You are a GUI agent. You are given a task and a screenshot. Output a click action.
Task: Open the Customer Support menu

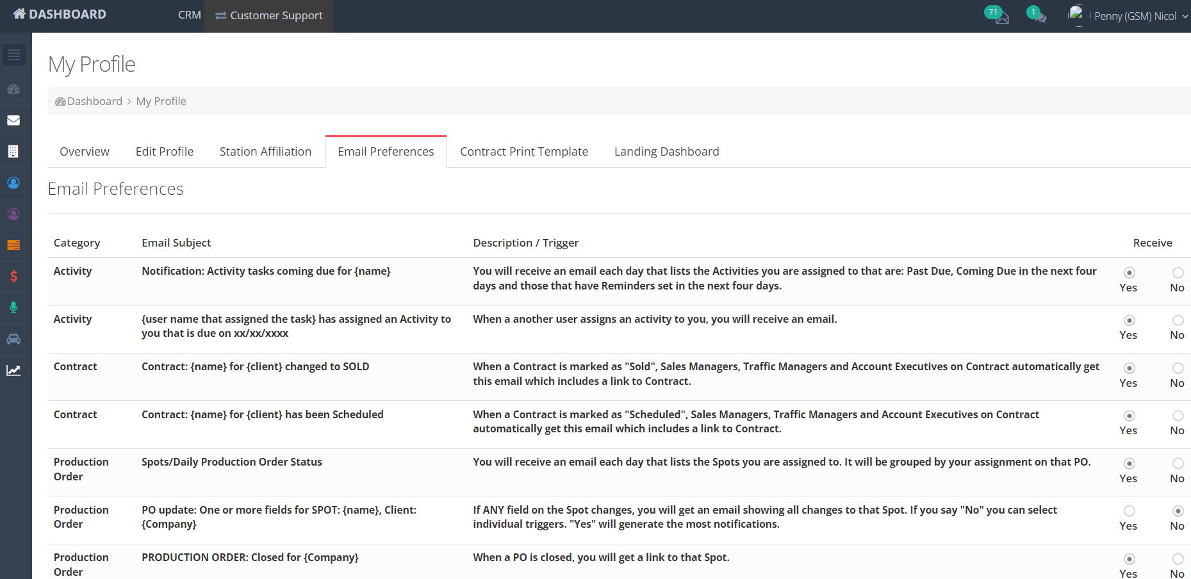pyautogui.click(x=268, y=15)
